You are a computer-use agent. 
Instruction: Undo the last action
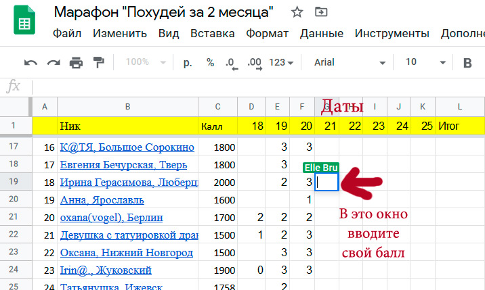point(30,63)
